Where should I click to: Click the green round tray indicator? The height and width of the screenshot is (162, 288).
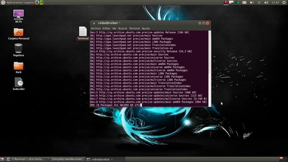(237, 3)
